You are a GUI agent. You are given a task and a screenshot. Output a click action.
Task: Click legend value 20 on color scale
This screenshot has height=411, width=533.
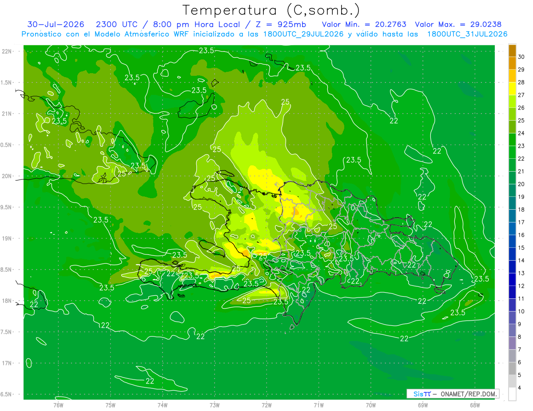point(521,184)
